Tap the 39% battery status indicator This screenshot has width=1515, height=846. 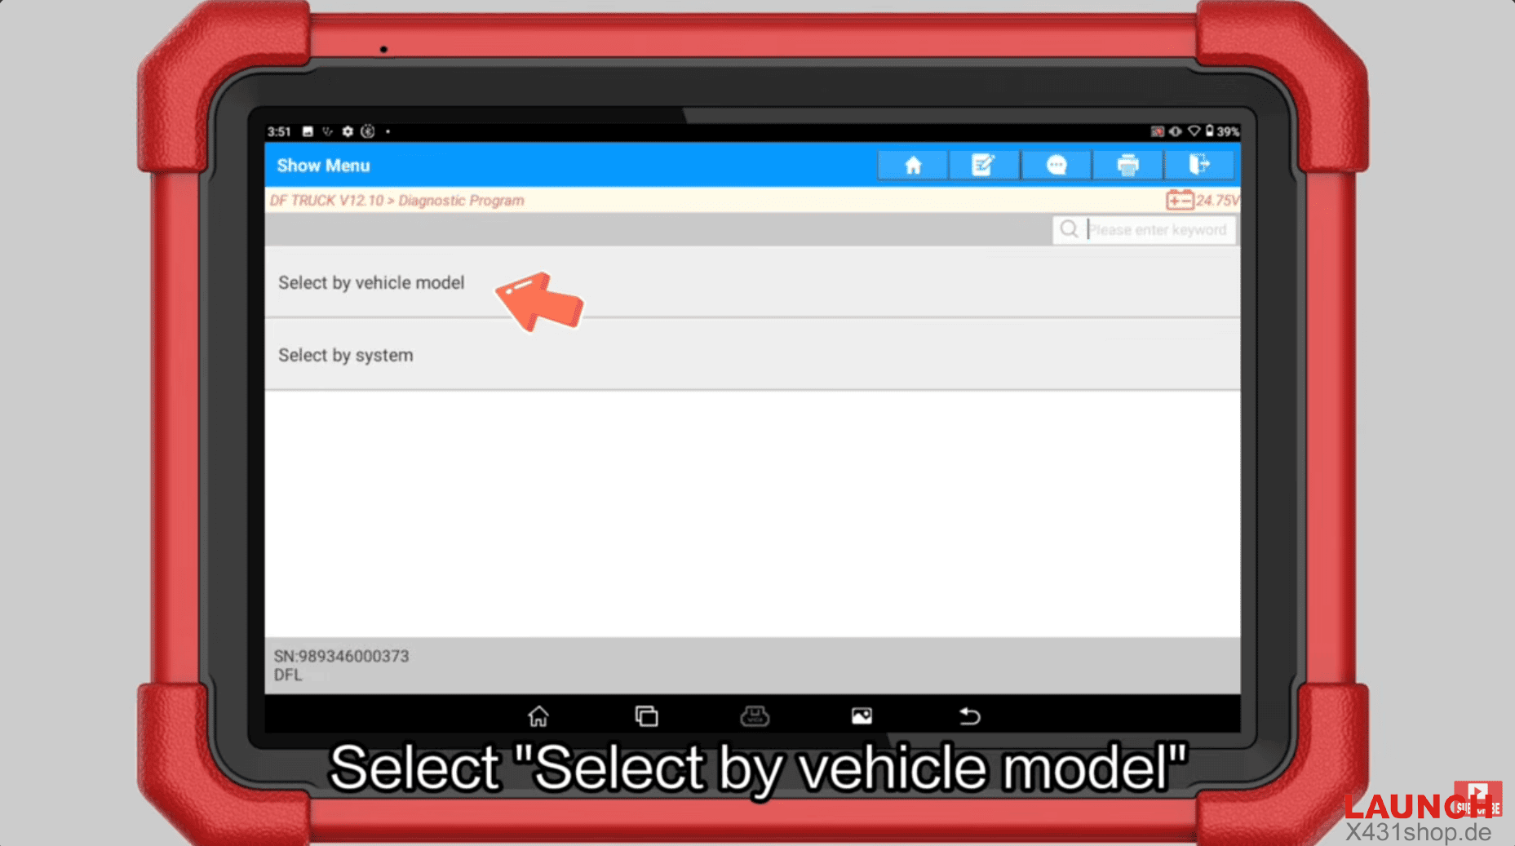pos(1222,131)
